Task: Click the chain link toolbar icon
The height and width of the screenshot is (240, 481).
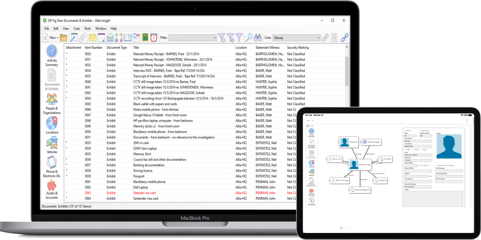Action: click(x=344, y=37)
